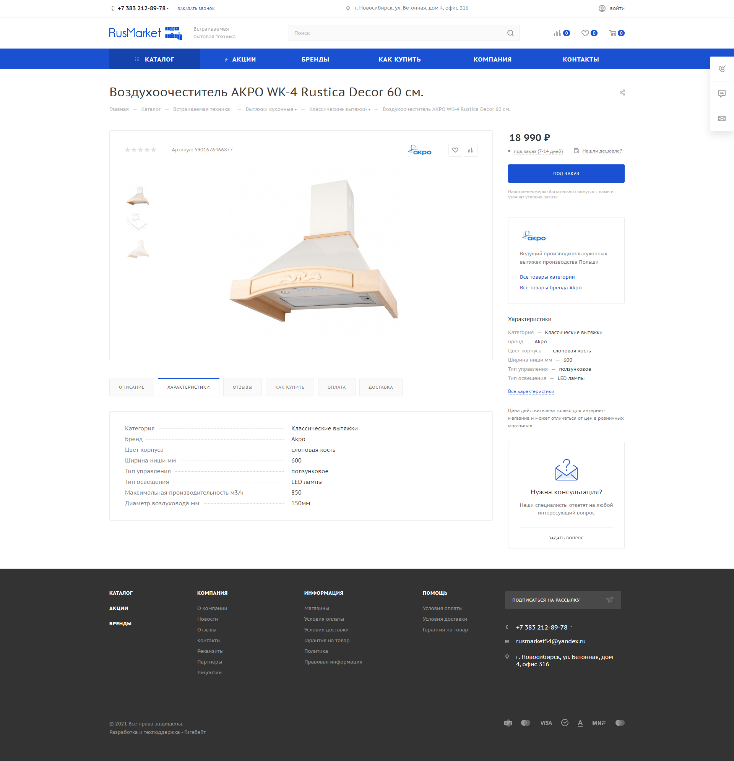Focus the Поиск search field
734x761 pixels.
tap(403, 33)
